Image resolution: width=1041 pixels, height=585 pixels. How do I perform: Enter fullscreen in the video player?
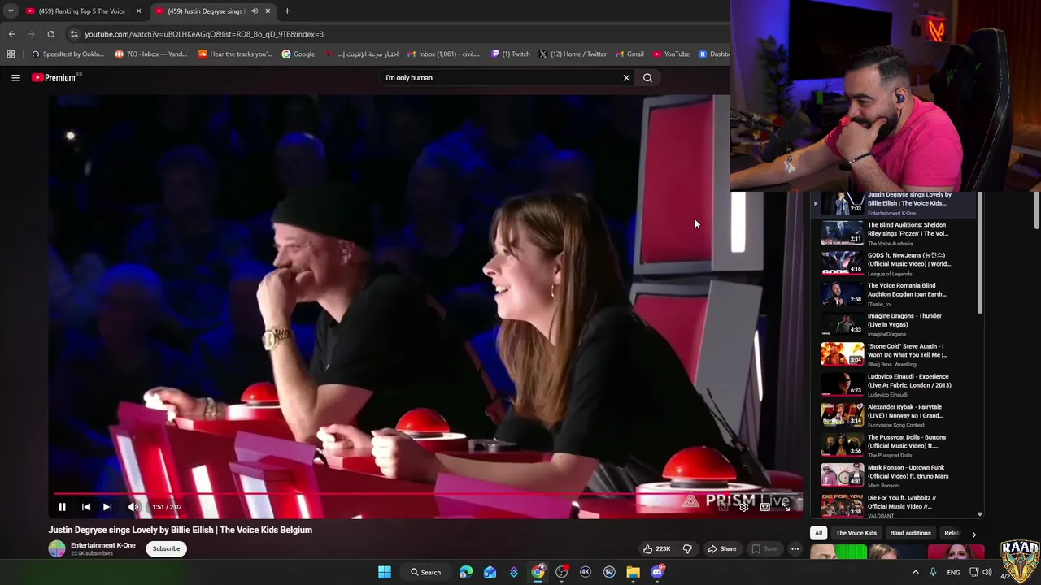tap(786, 507)
